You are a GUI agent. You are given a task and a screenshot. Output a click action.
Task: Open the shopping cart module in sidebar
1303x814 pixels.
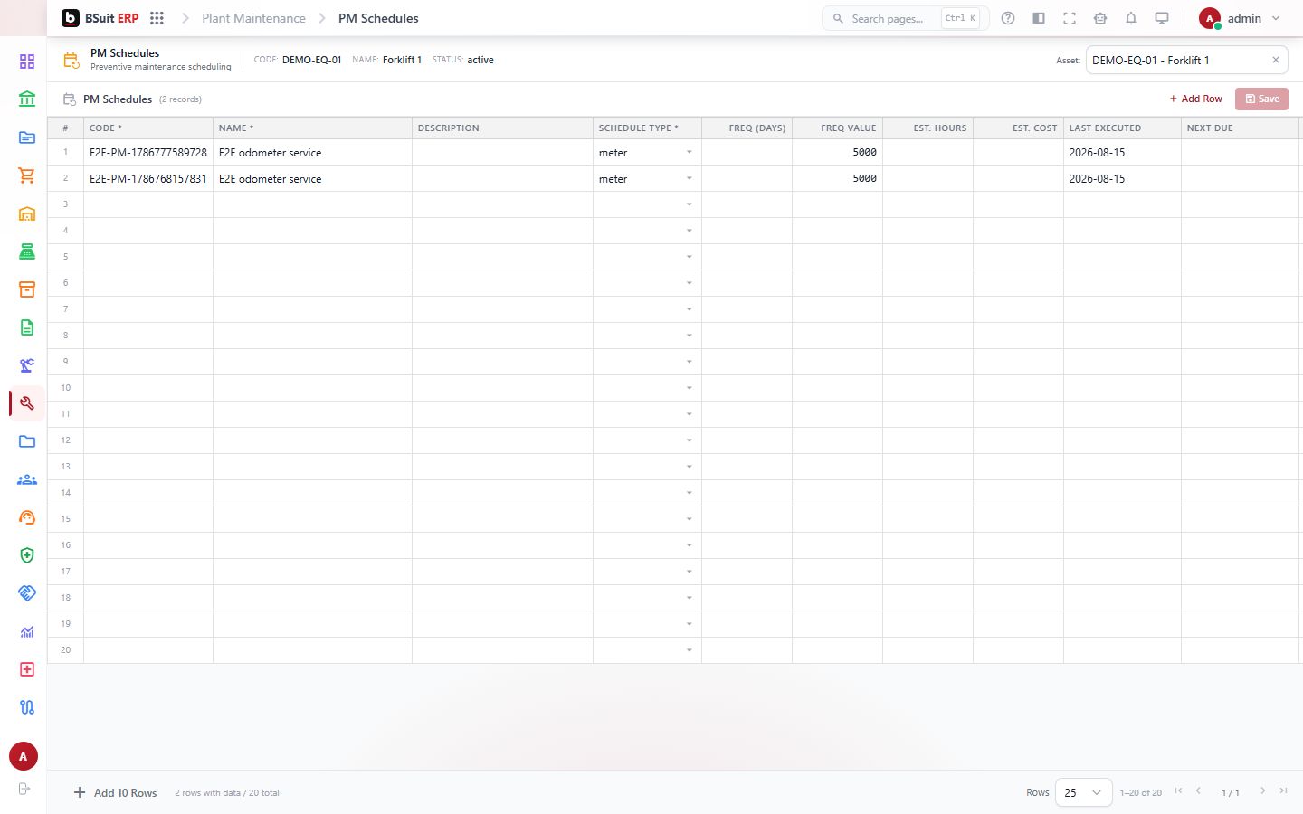tap(27, 175)
